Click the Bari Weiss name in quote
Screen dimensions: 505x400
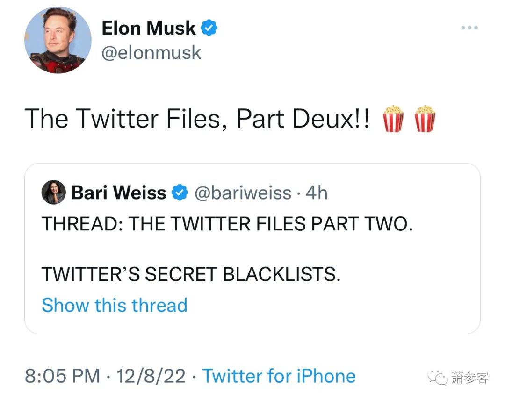coord(118,193)
